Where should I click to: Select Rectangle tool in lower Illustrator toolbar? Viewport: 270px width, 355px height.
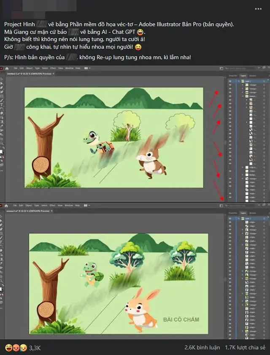pyautogui.click(x=1, y=233)
